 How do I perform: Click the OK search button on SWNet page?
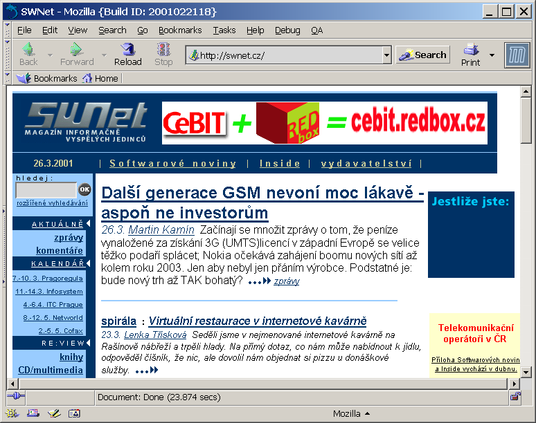point(84,189)
